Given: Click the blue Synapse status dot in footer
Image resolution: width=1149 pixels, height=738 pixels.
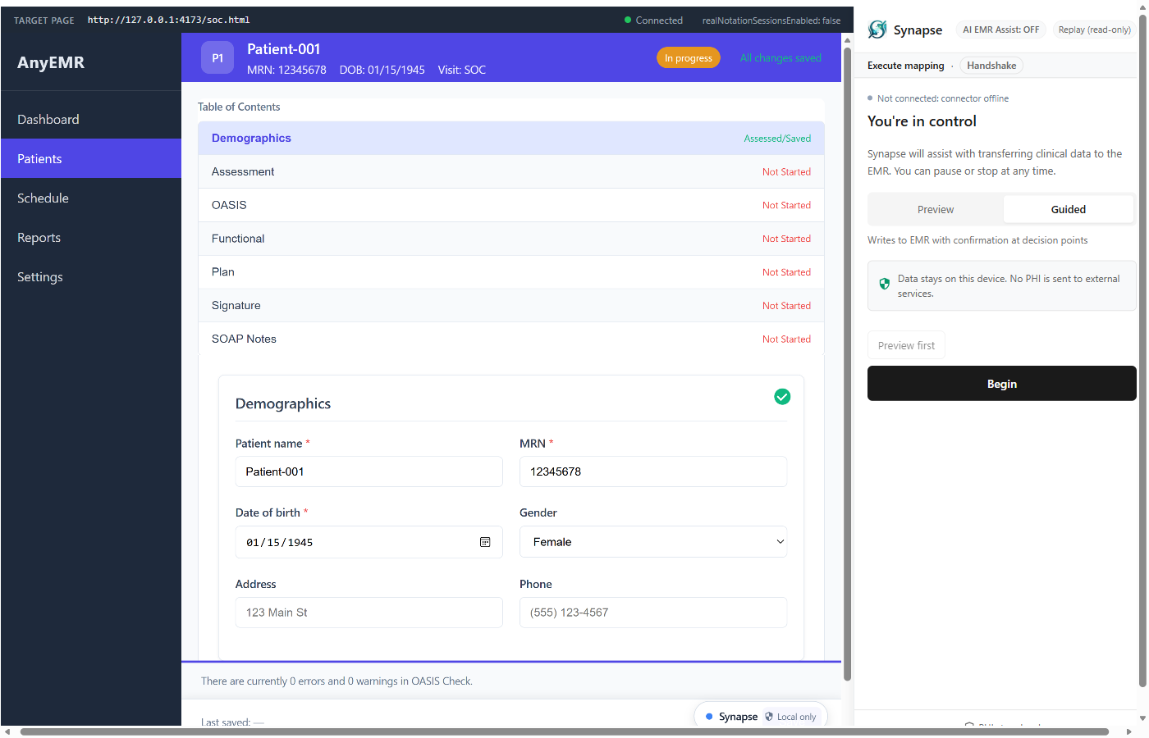Looking at the screenshot, I should tap(708, 716).
